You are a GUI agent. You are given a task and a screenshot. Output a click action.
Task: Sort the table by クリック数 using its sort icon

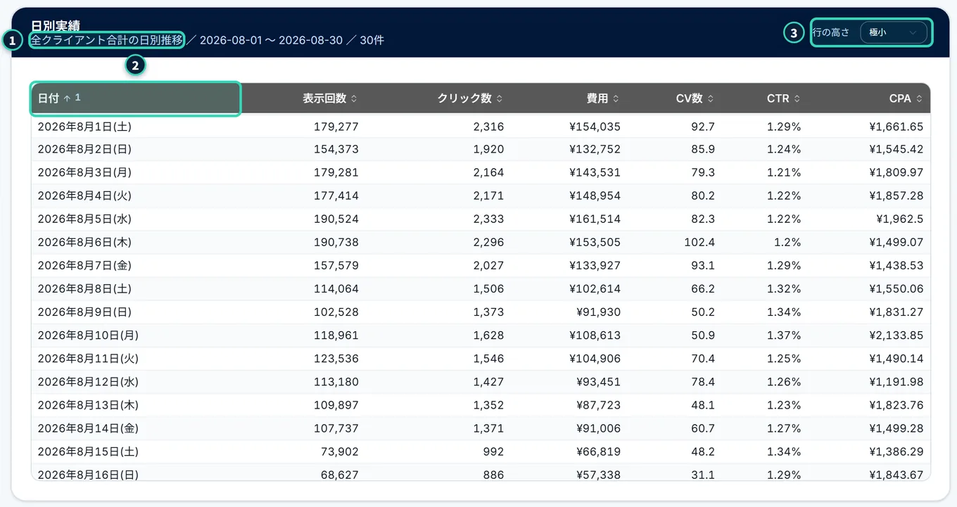tap(500, 98)
